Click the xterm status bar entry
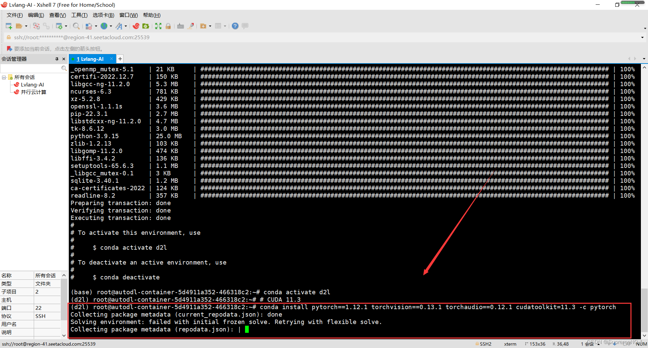The height and width of the screenshot is (348, 648). coord(510,344)
